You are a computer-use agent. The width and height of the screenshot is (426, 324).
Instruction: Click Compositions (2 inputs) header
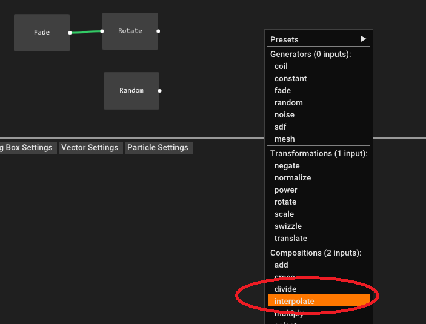tap(316, 253)
